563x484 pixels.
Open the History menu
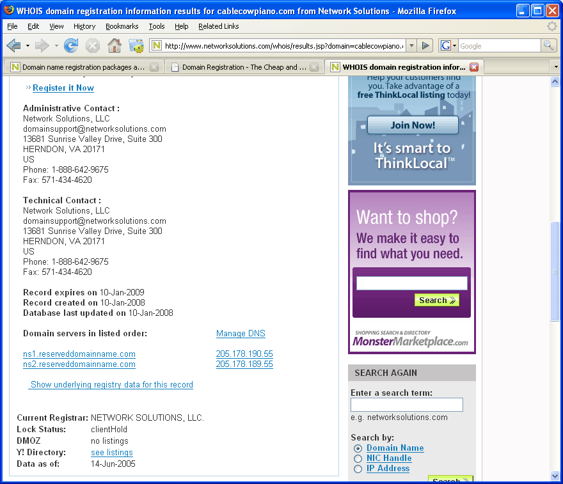point(84,26)
